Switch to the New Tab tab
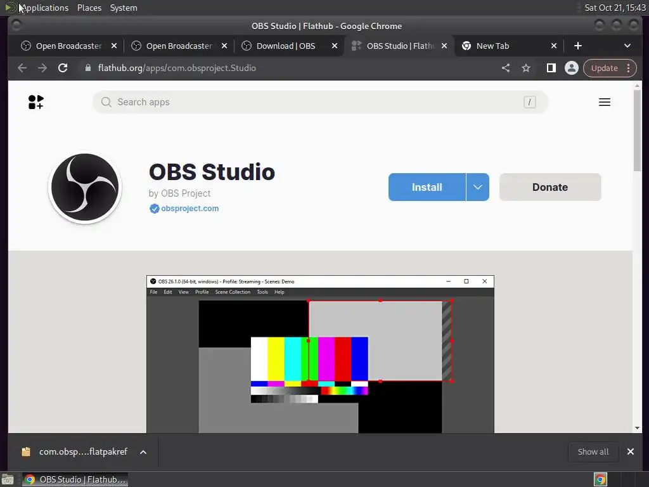 (492, 46)
